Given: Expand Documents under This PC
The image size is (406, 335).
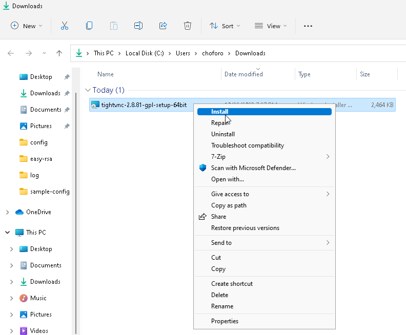Looking at the screenshot, I should click(11, 265).
